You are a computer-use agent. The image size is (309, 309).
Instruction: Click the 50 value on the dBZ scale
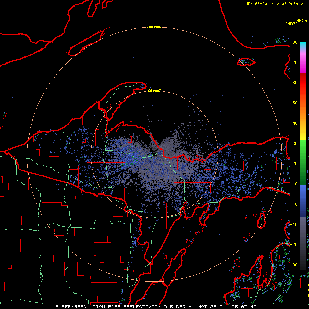point(295,103)
